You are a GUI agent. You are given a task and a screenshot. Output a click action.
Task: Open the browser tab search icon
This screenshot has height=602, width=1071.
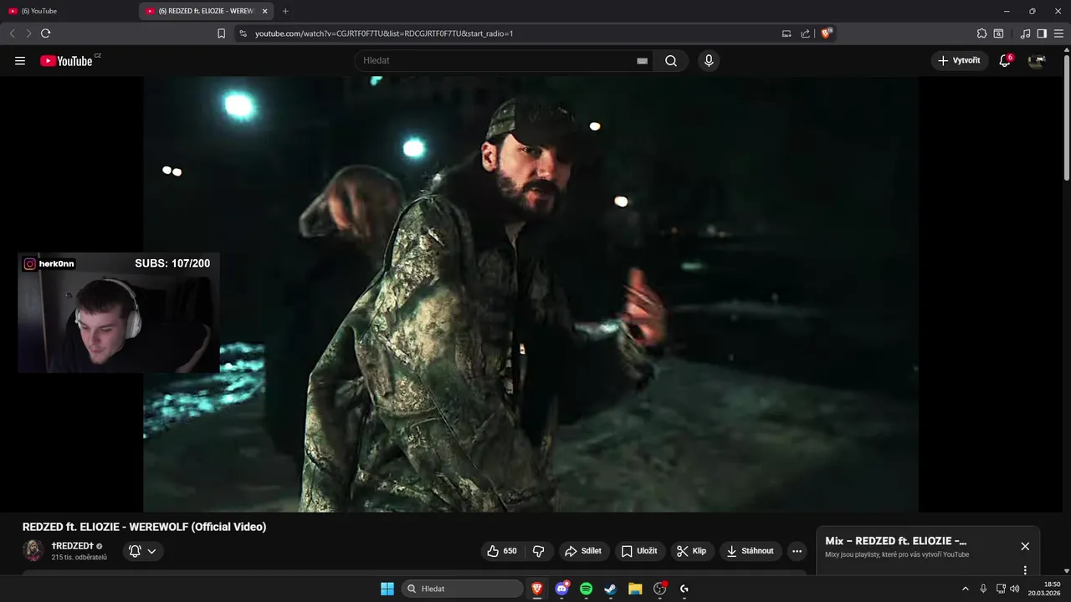[998, 33]
